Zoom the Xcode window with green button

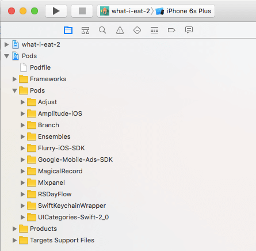(x=35, y=11)
